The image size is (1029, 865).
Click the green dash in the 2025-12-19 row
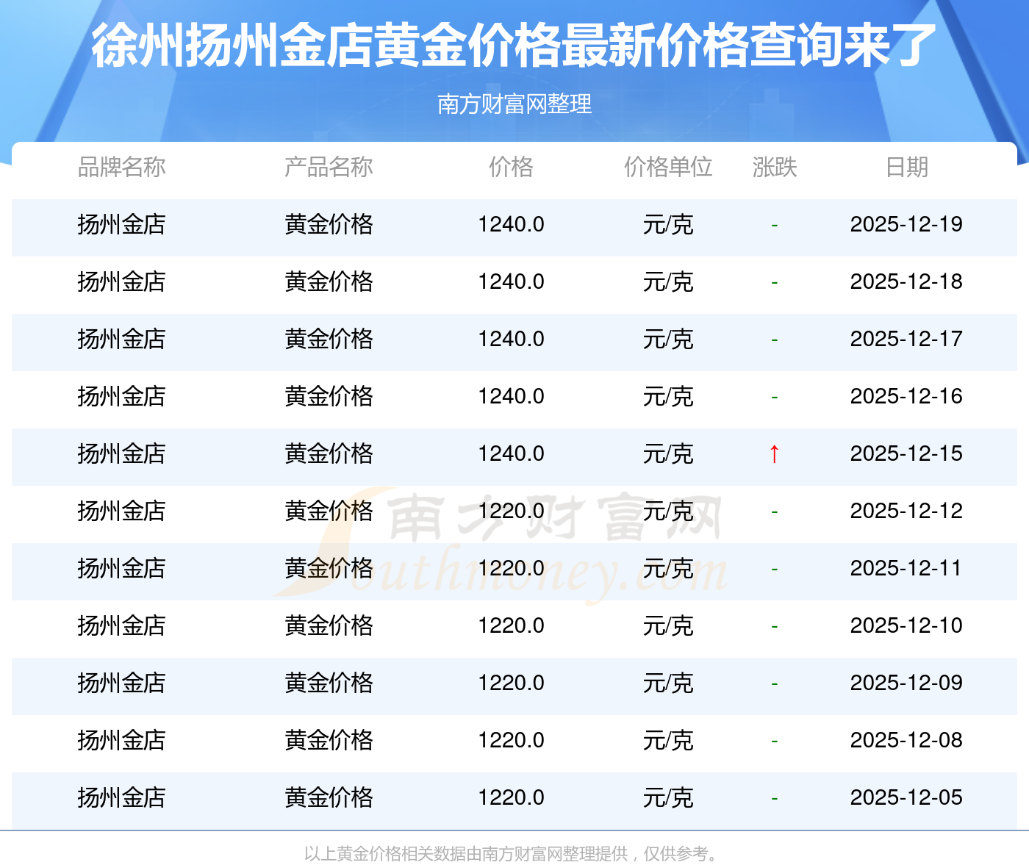pos(774,225)
